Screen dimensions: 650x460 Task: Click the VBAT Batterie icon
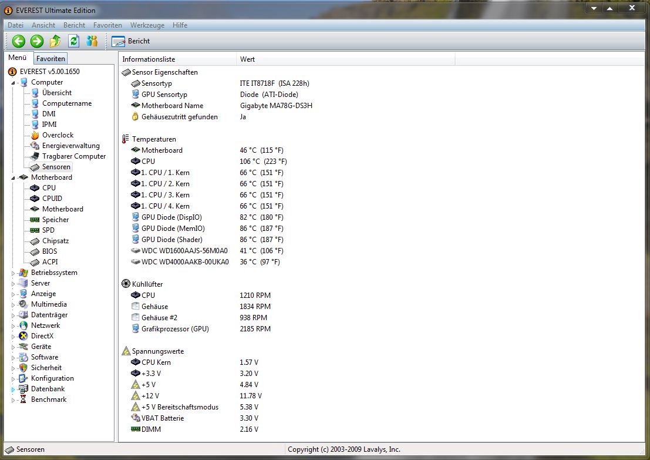(x=135, y=418)
